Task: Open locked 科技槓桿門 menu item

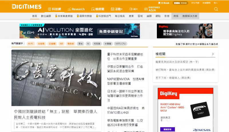Action: pyautogui.click(x=103, y=16)
